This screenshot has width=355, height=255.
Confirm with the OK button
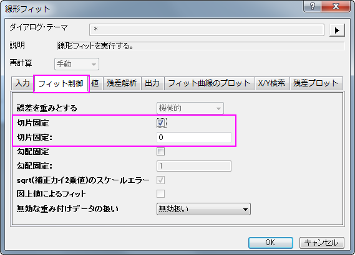[x=271, y=243]
